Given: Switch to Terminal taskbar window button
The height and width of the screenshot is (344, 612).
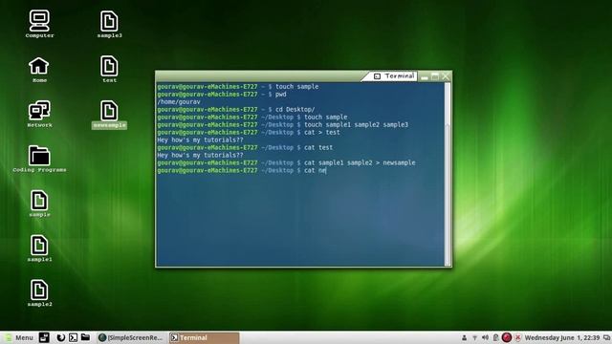Looking at the screenshot, I should click(204, 337).
